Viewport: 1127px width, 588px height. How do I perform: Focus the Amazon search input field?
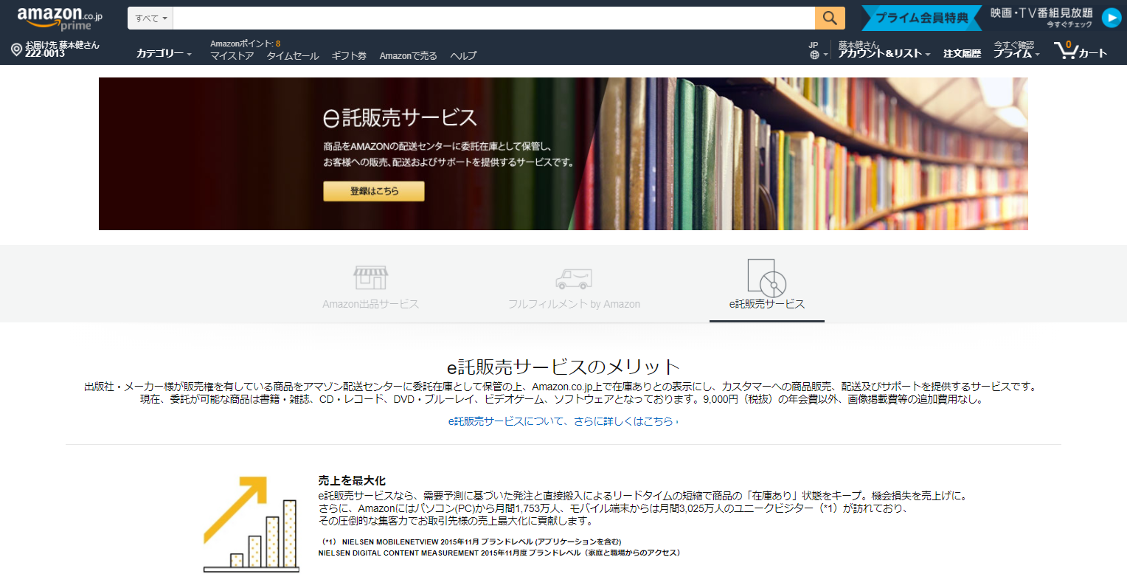click(493, 18)
